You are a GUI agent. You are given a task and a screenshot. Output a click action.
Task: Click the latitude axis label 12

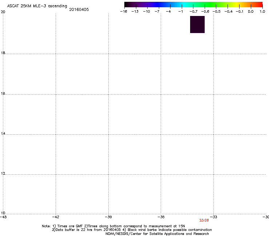click(3, 174)
